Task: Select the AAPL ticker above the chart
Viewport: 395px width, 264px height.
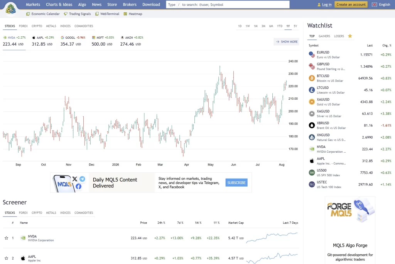Action: [x=43, y=41]
